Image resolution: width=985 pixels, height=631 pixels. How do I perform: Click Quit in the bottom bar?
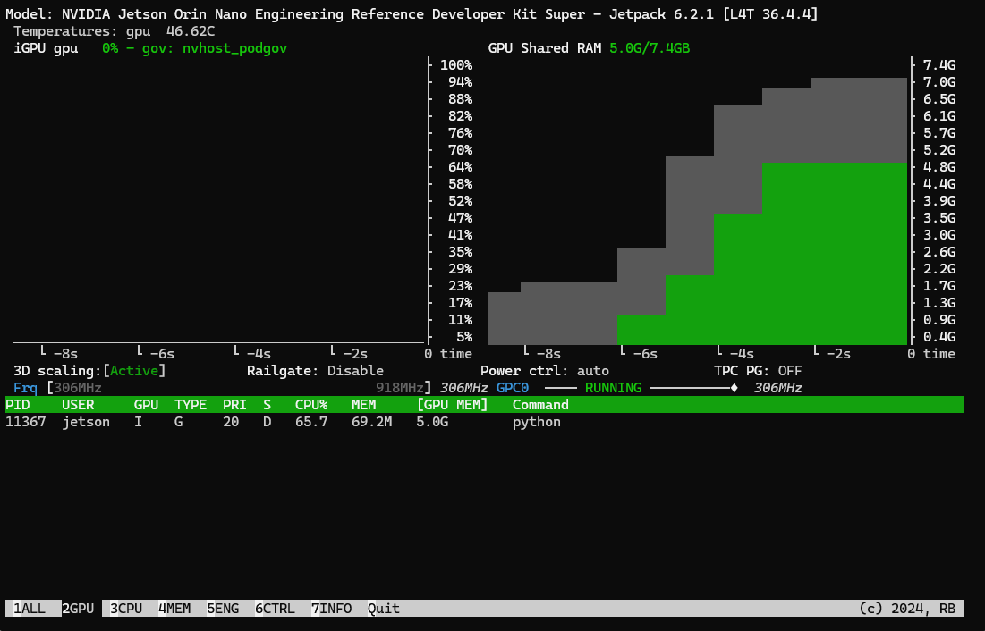tap(383, 609)
